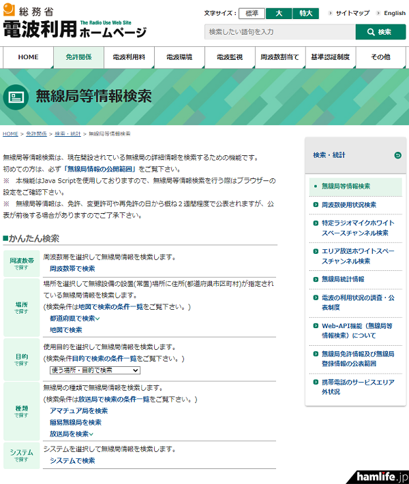Screen dimensions: 409x484
Task: Click the site search text field
Action: 279,32
